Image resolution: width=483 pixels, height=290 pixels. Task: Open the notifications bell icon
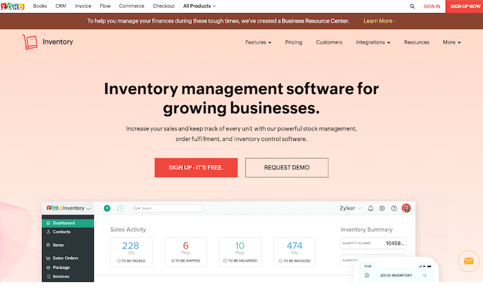(371, 209)
